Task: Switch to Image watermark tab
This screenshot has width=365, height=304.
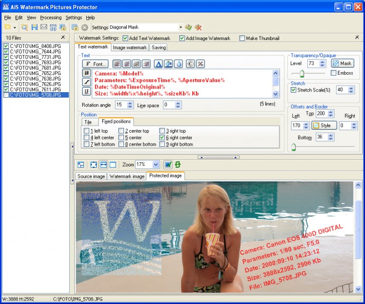Action: [x=130, y=48]
